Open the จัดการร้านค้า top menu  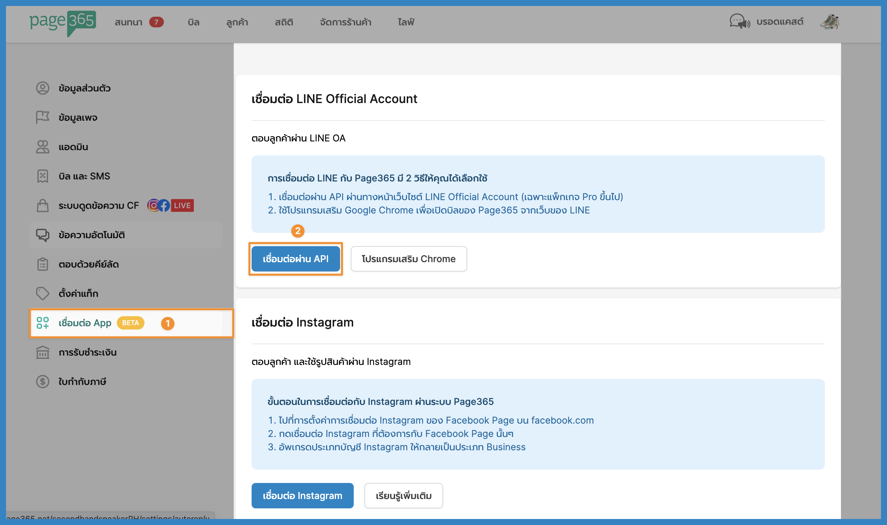(345, 22)
